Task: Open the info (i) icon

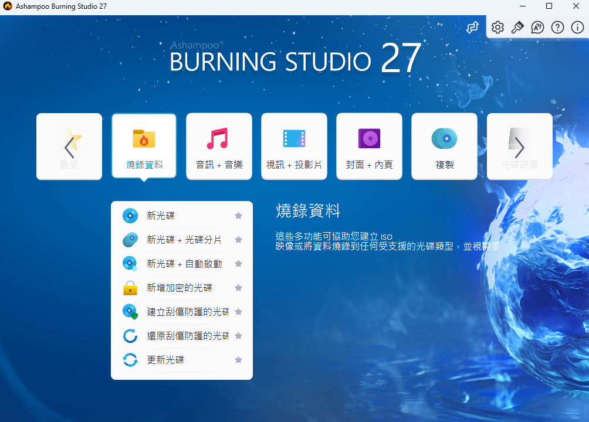Action: pyautogui.click(x=577, y=27)
